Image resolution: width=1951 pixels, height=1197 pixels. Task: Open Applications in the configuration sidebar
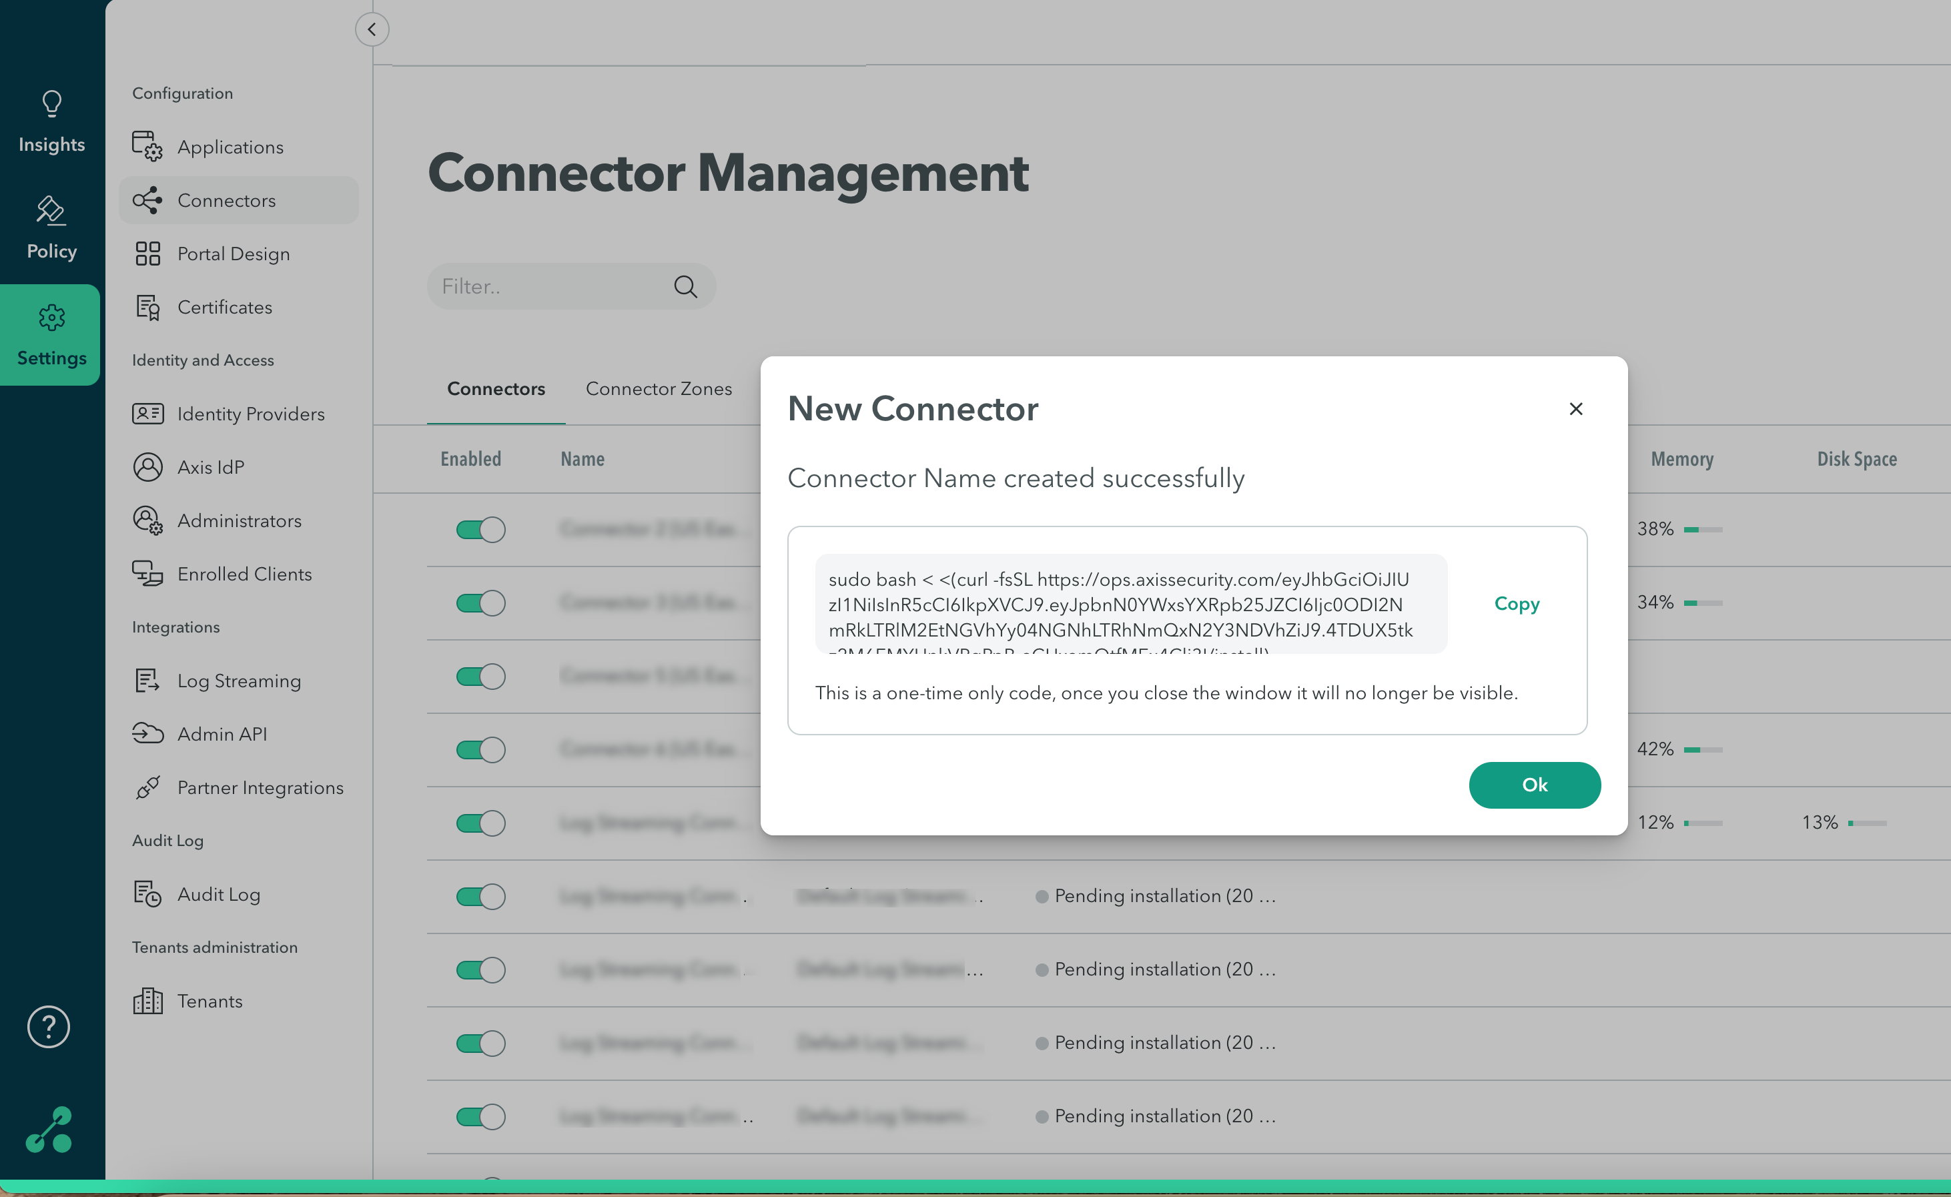coord(230,147)
